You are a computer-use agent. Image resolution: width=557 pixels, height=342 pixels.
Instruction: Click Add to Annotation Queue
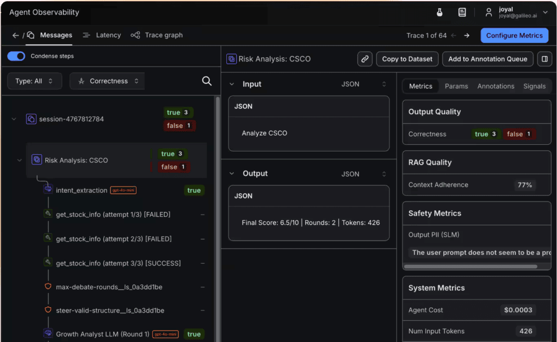[487, 59]
